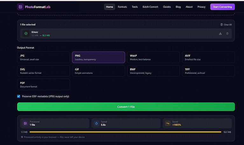Click the 8.heic file name
Viewport: 244px width, 145px height.
point(35,32)
